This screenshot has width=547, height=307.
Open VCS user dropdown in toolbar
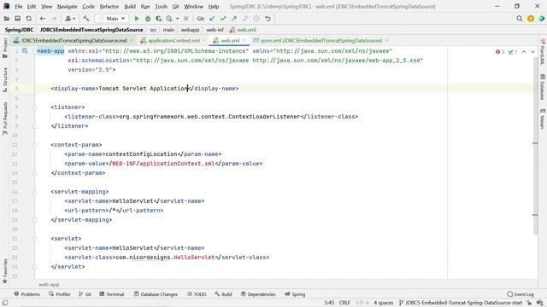point(70,19)
